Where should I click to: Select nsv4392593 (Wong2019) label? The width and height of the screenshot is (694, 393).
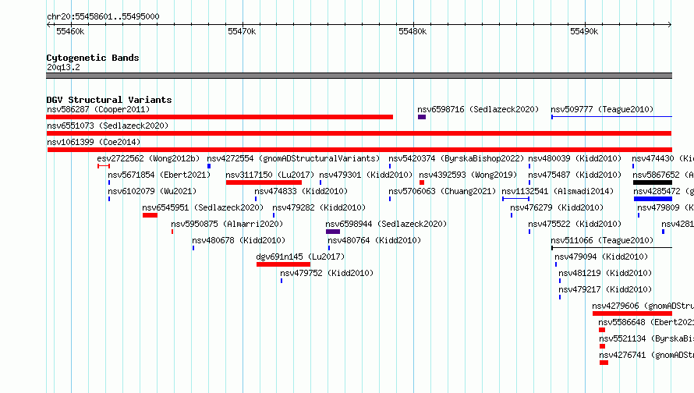(469, 175)
